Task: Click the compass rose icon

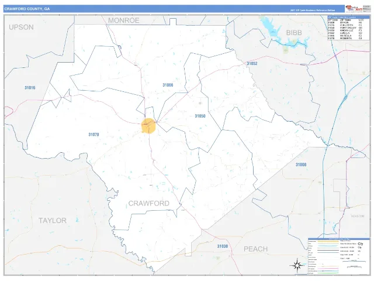Action: tap(297, 265)
